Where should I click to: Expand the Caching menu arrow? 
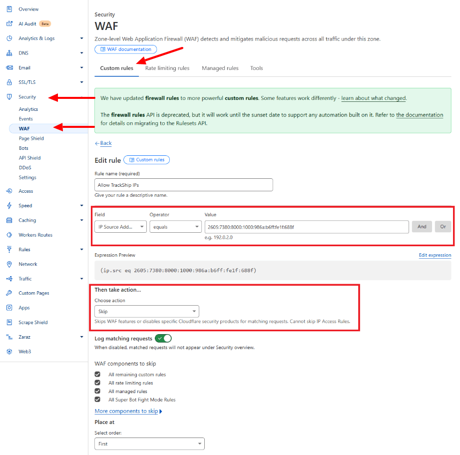click(x=81, y=220)
